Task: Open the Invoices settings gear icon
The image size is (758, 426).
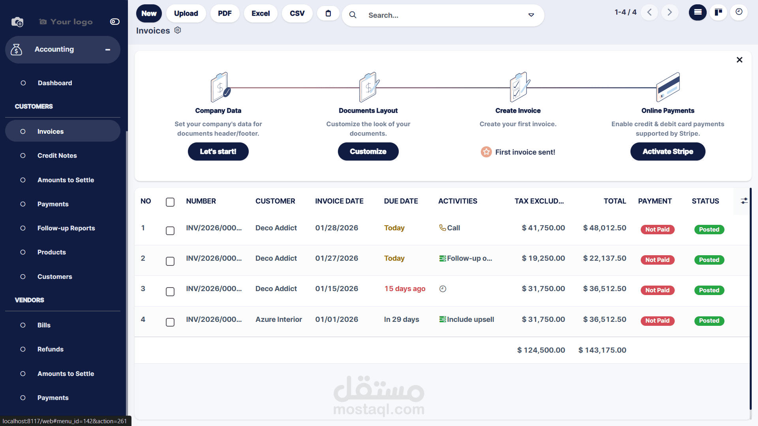Action: [x=178, y=30]
